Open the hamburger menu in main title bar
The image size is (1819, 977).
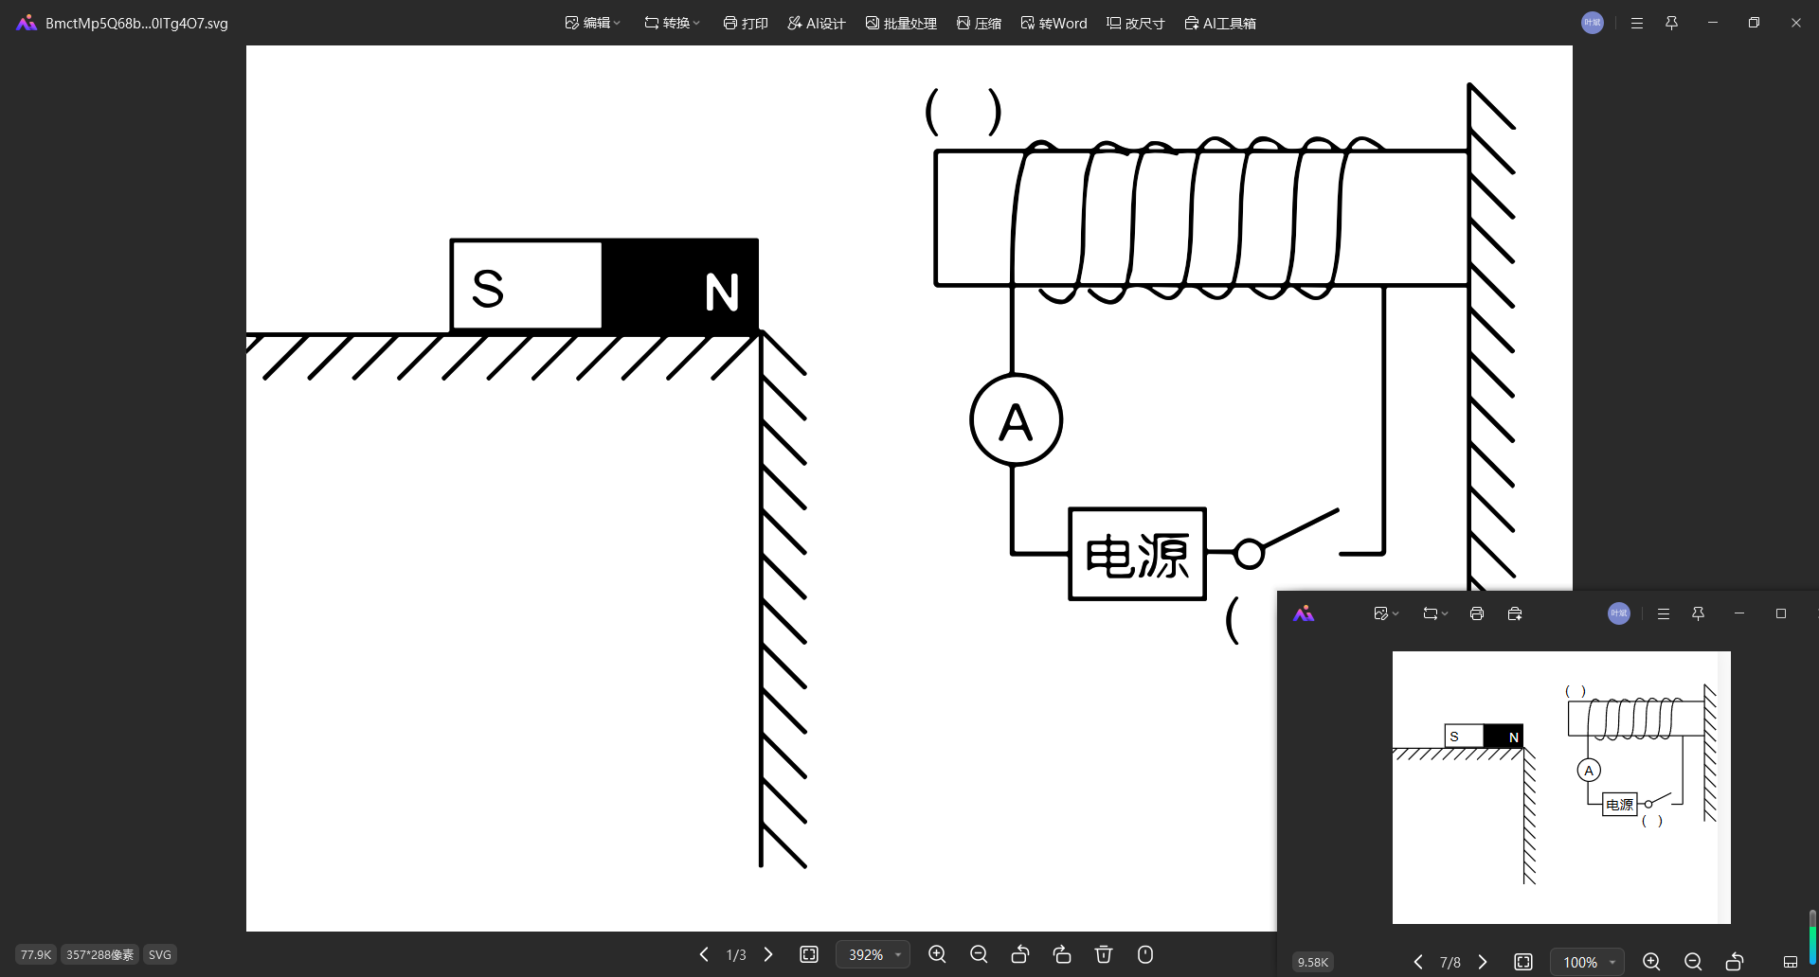1637,23
